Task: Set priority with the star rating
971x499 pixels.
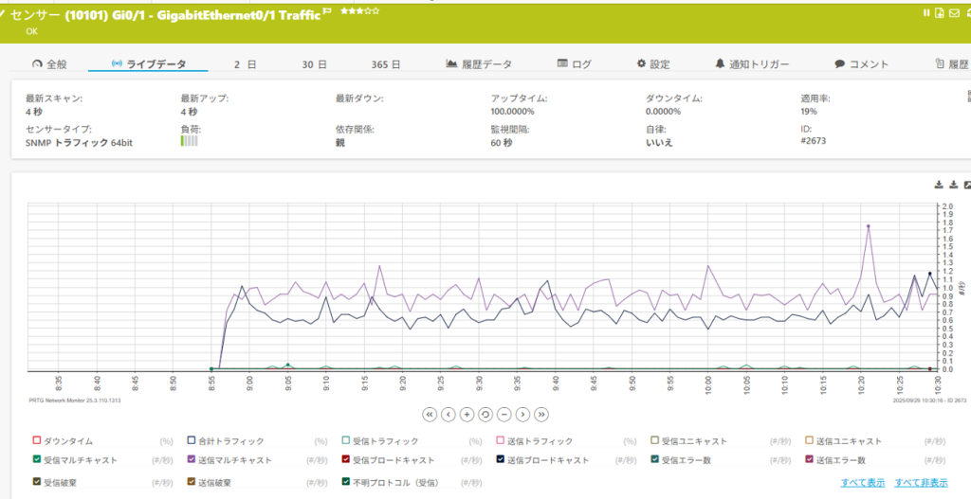Action: click(x=359, y=11)
